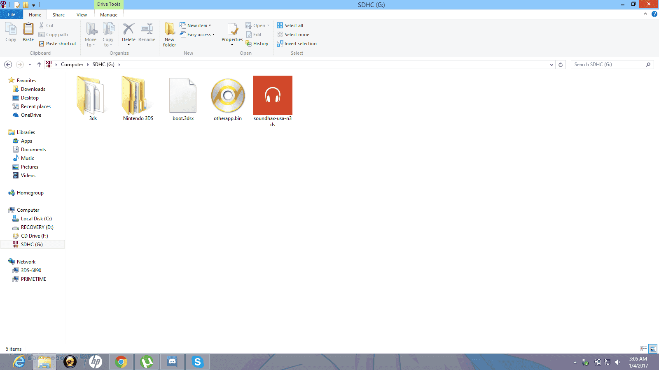This screenshot has width=659, height=370.
Task: Open uTorrent from the taskbar
Action: coord(147,362)
